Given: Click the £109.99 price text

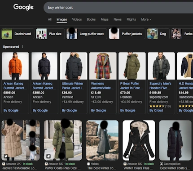Looking at the screenshot, I should point(155,93).
